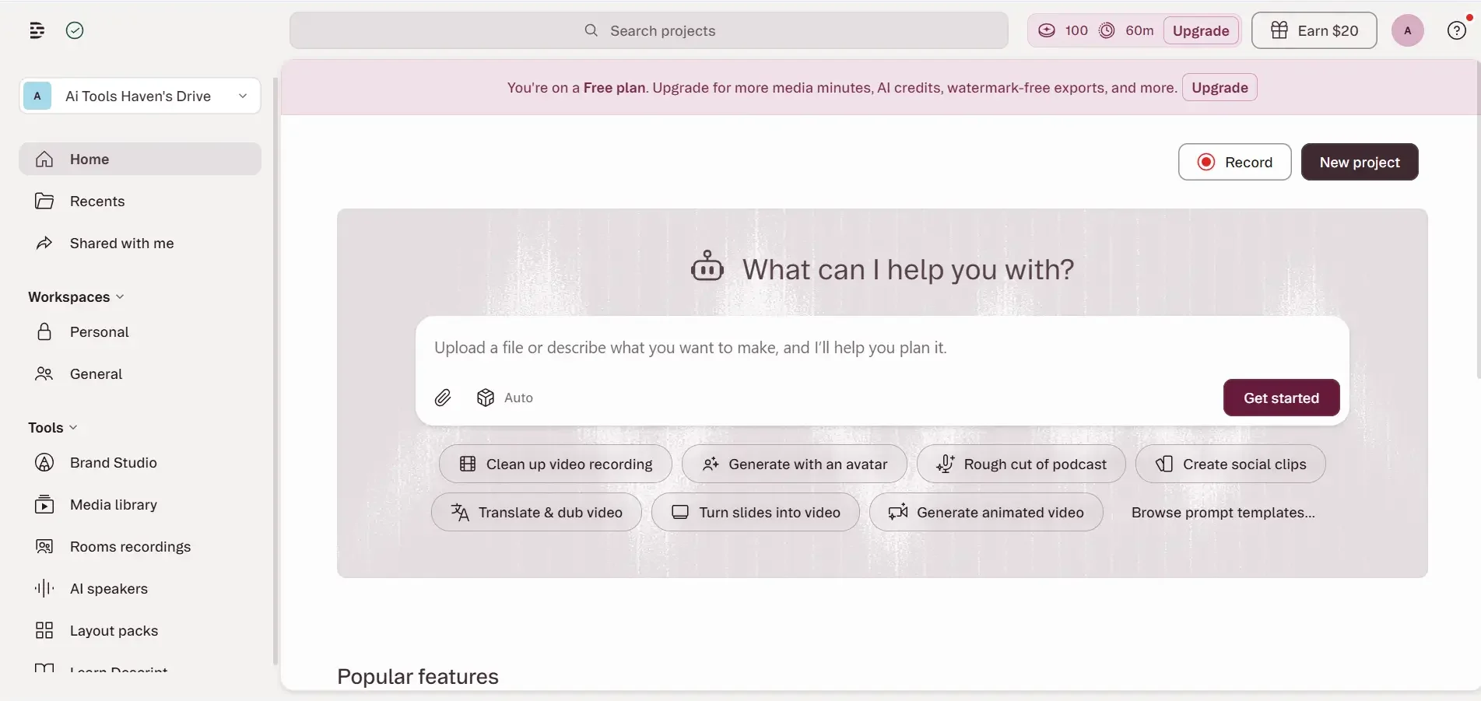Image resolution: width=1481 pixels, height=701 pixels.
Task: Click the robot assistant icon
Action: click(x=707, y=267)
